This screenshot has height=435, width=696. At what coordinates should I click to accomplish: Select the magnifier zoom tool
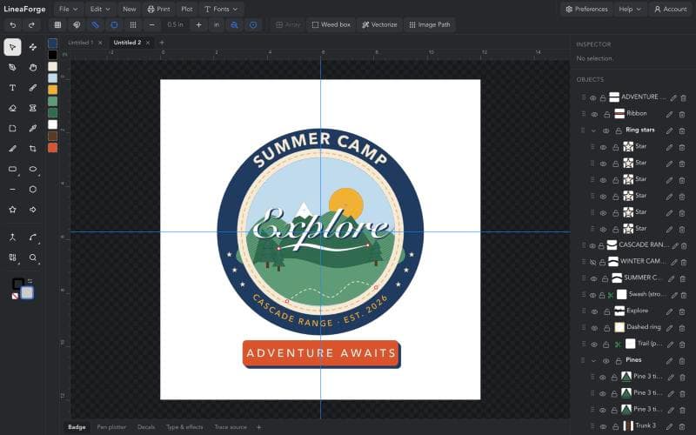point(33,258)
